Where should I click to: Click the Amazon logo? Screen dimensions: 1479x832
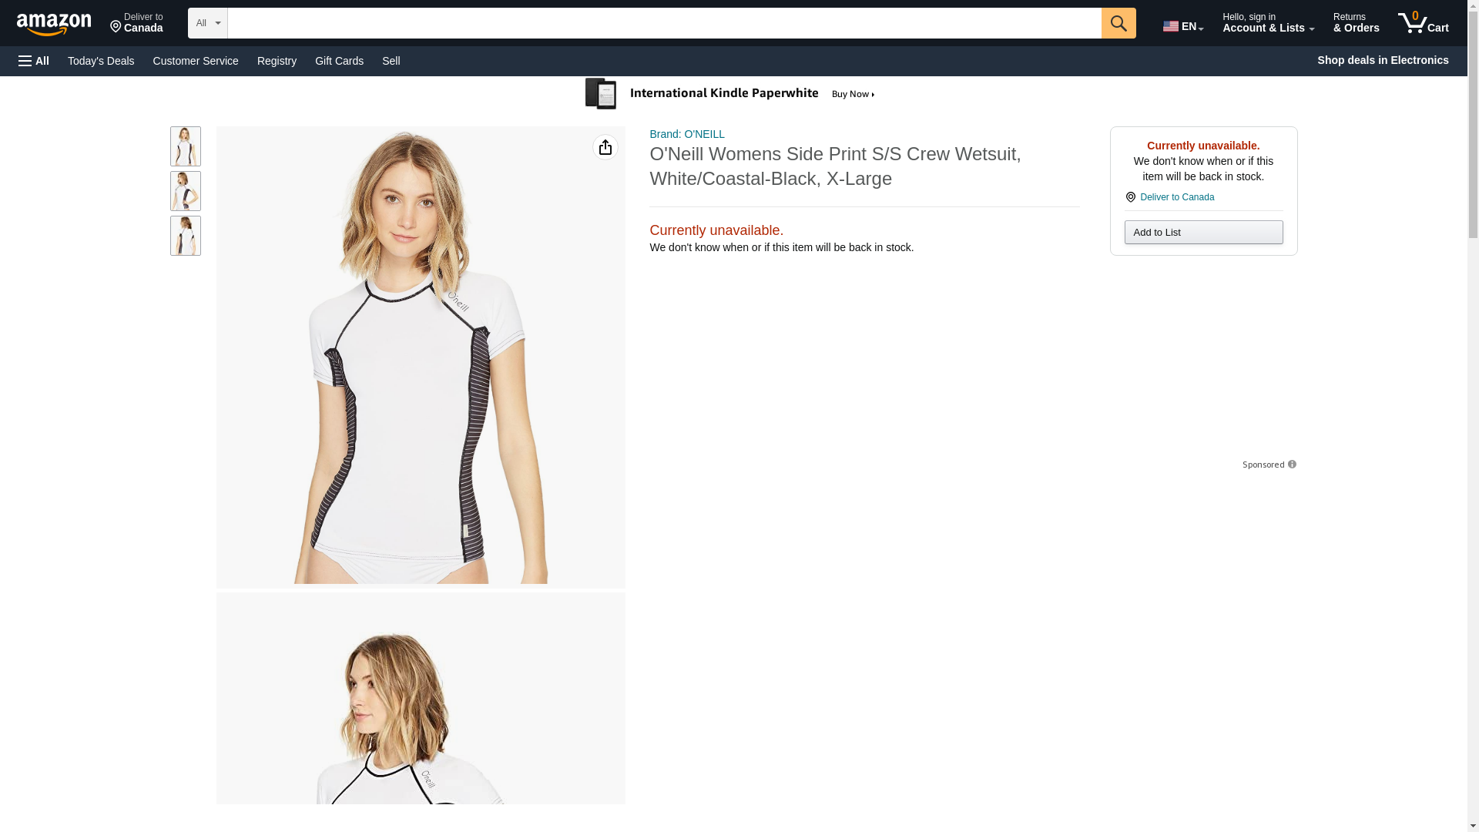point(54,24)
